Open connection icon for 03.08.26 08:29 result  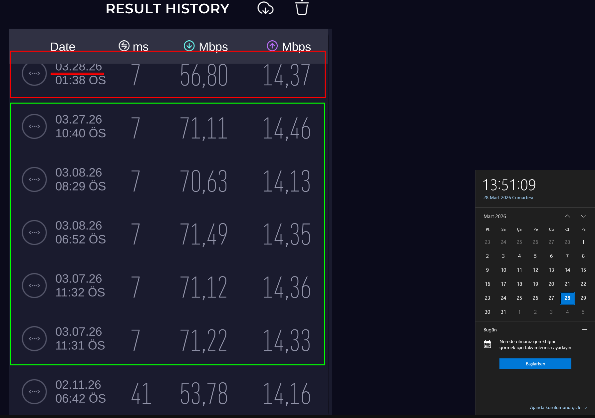tap(34, 179)
